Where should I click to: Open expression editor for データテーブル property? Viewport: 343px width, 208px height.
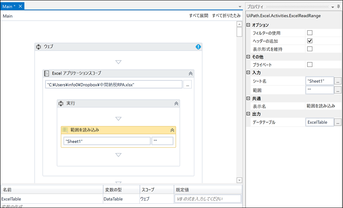338,122
